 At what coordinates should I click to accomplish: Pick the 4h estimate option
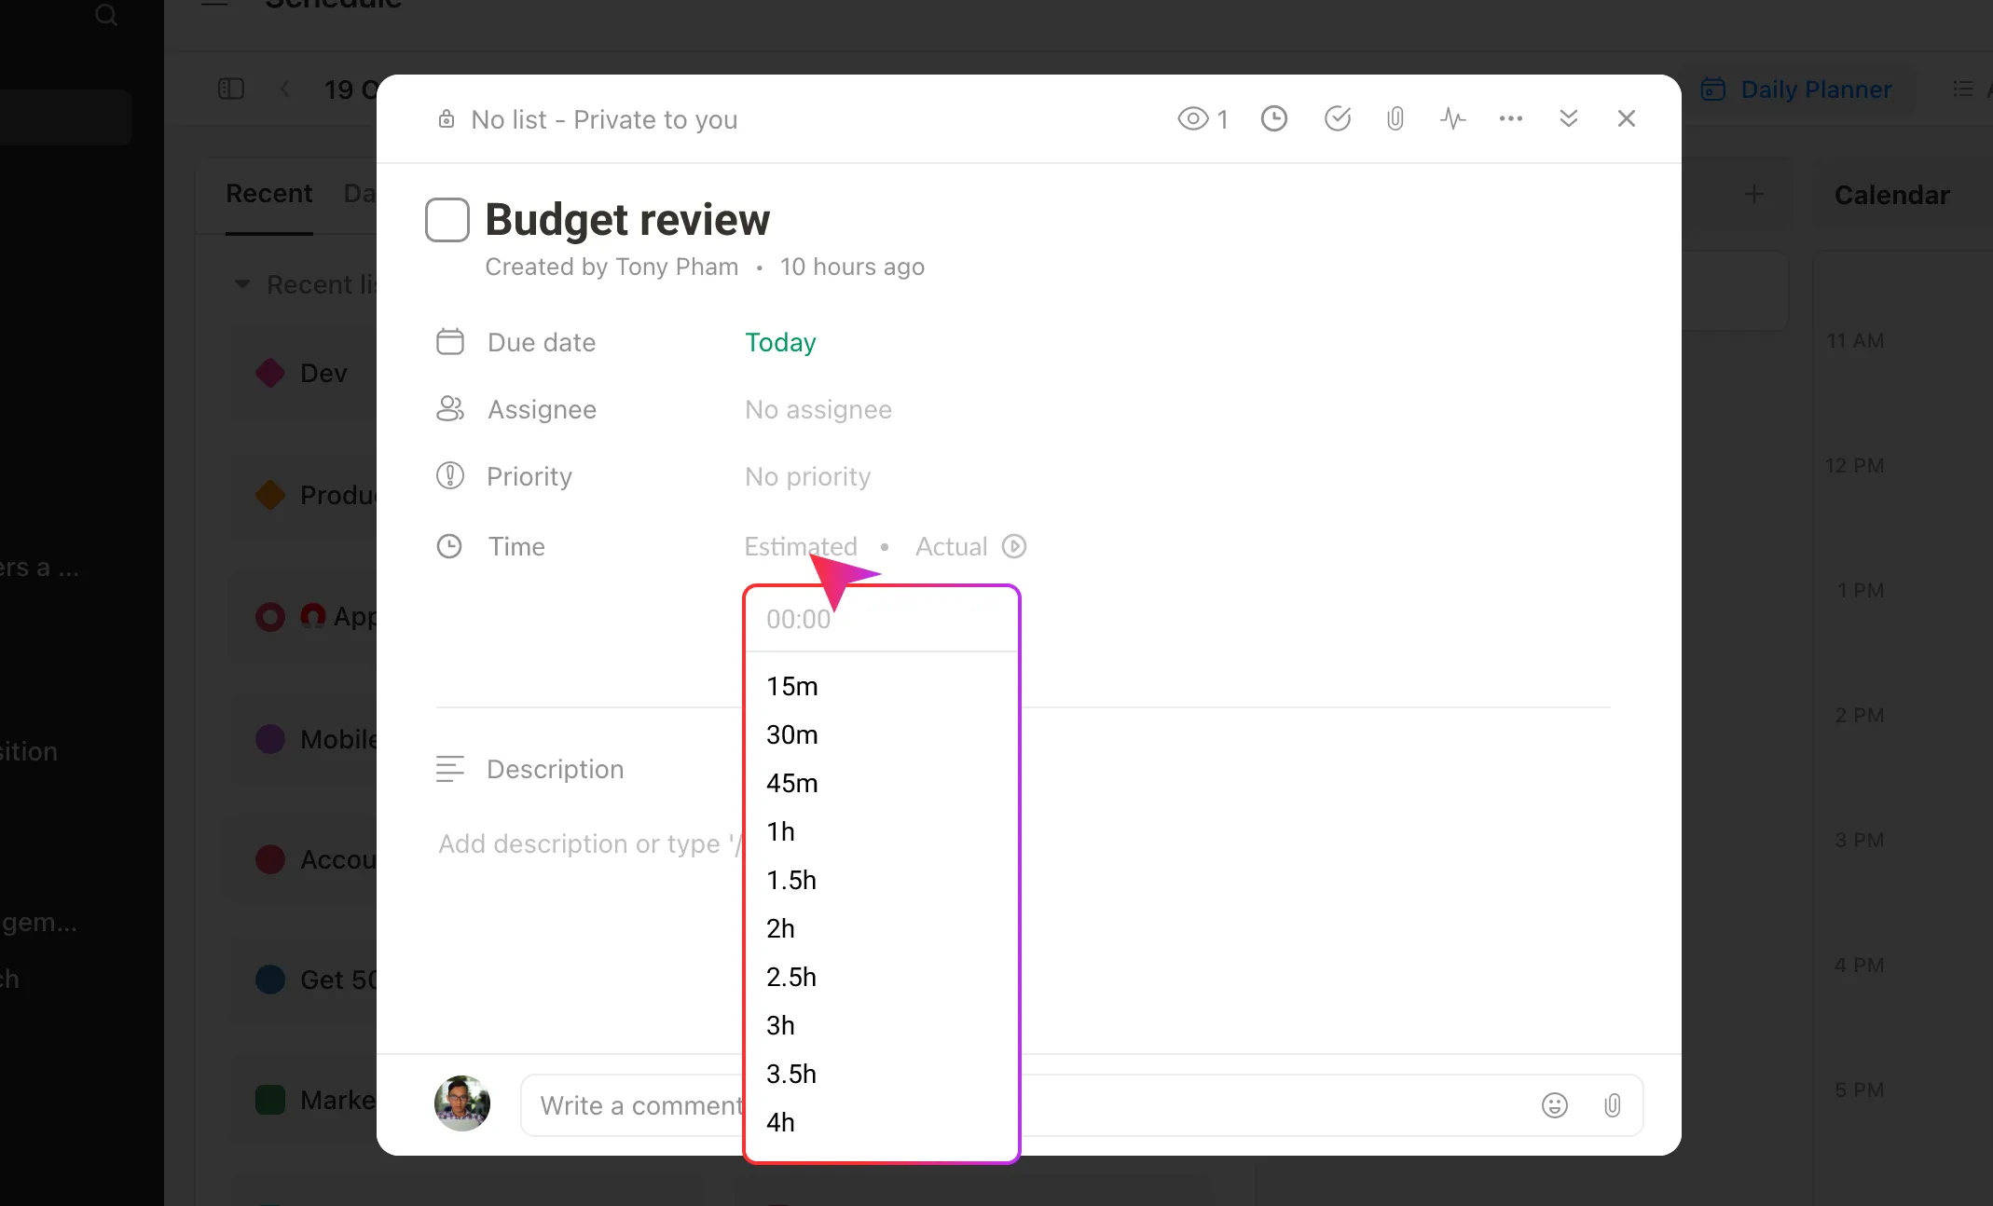click(x=780, y=1123)
